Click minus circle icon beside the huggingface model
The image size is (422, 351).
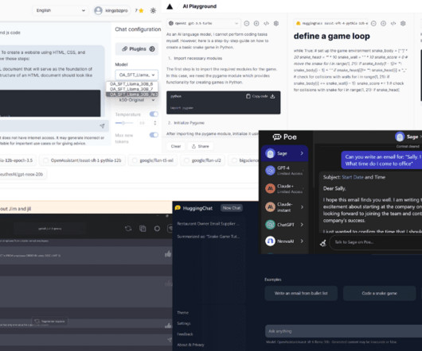click(x=373, y=24)
